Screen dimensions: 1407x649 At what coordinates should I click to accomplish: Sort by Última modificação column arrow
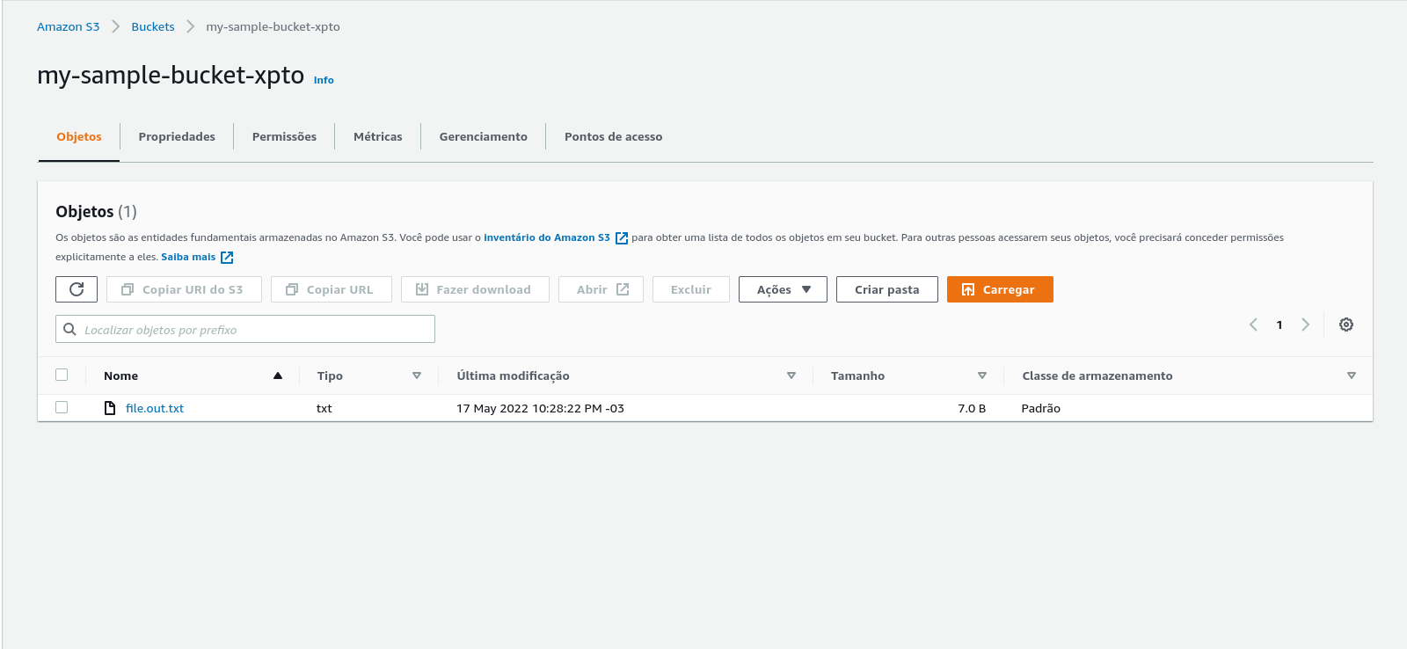coord(791,376)
